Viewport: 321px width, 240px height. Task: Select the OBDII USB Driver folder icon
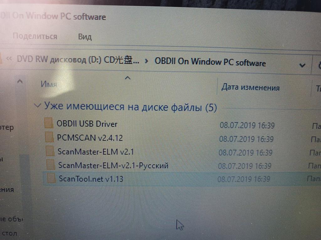pyautogui.click(x=49, y=123)
